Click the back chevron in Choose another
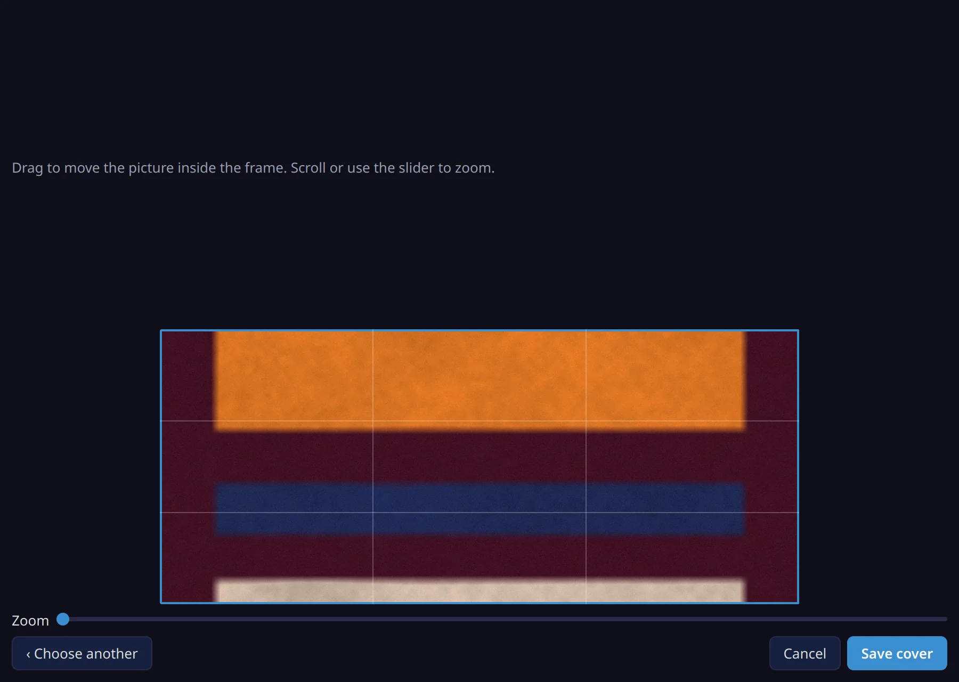 tap(28, 654)
